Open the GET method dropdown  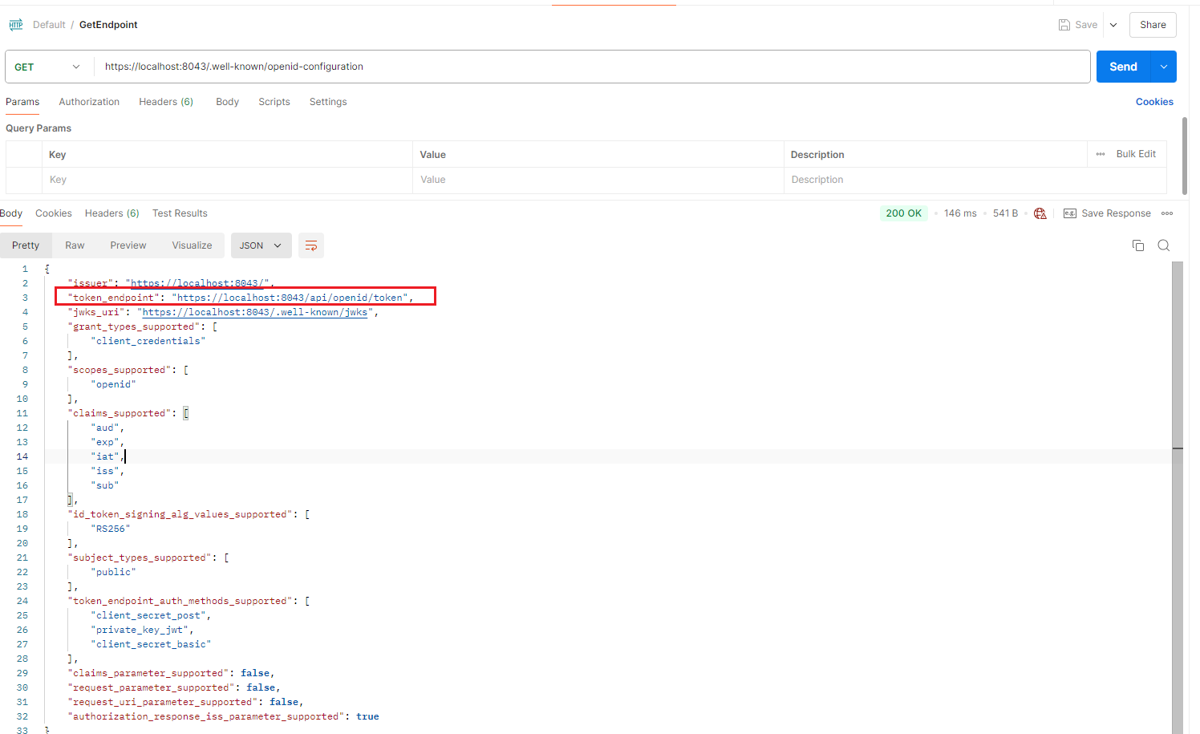pos(48,67)
